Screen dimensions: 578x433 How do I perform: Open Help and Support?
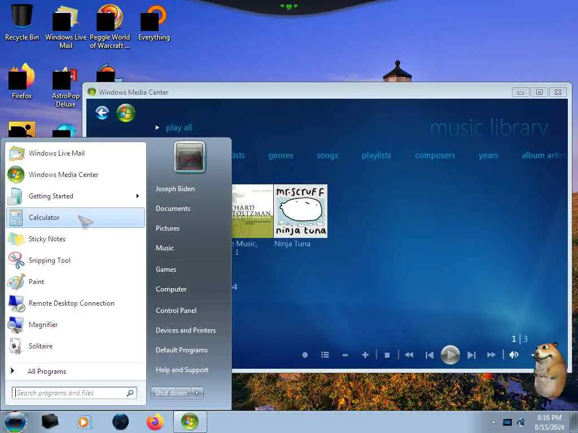182,370
